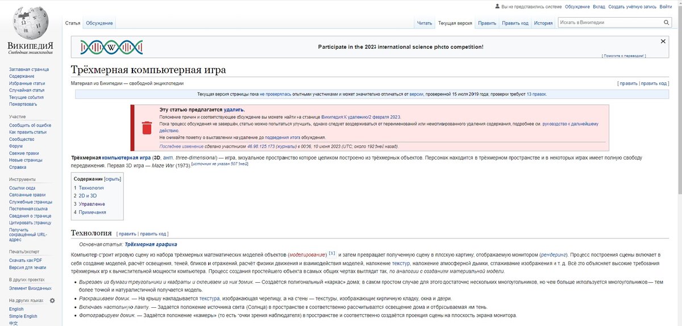Open Связанные правки tool link

coord(27,195)
